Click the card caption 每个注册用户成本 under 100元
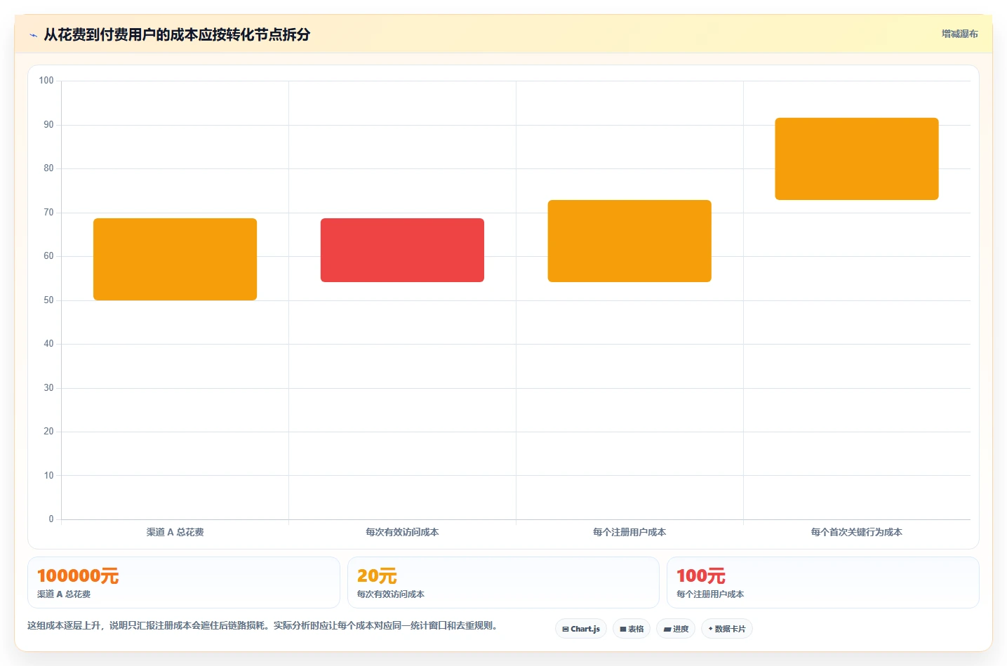 [710, 594]
